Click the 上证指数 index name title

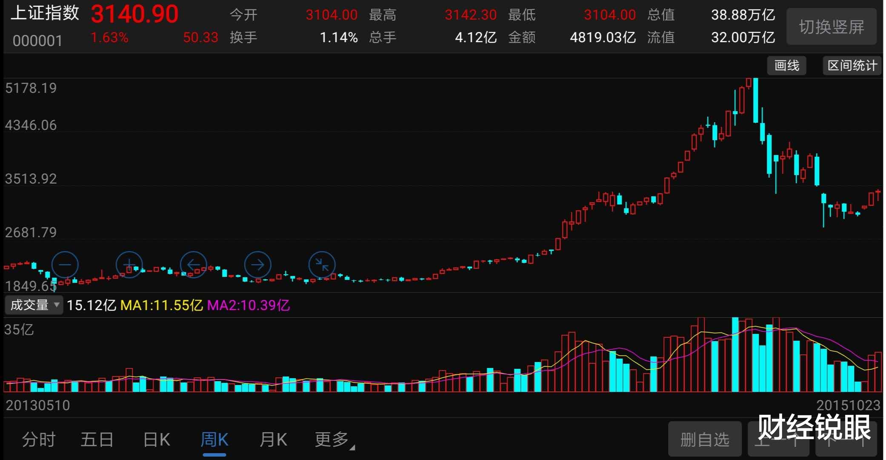pyautogui.click(x=45, y=13)
